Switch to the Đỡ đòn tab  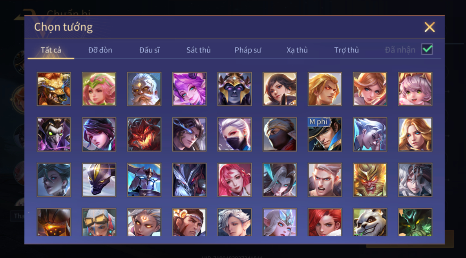(100, 50)
